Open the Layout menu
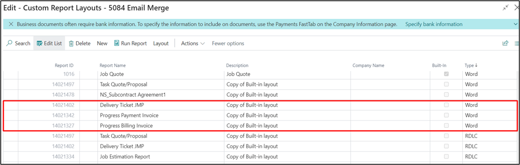The height and width of the screenshot is (165, 520). 161,43
